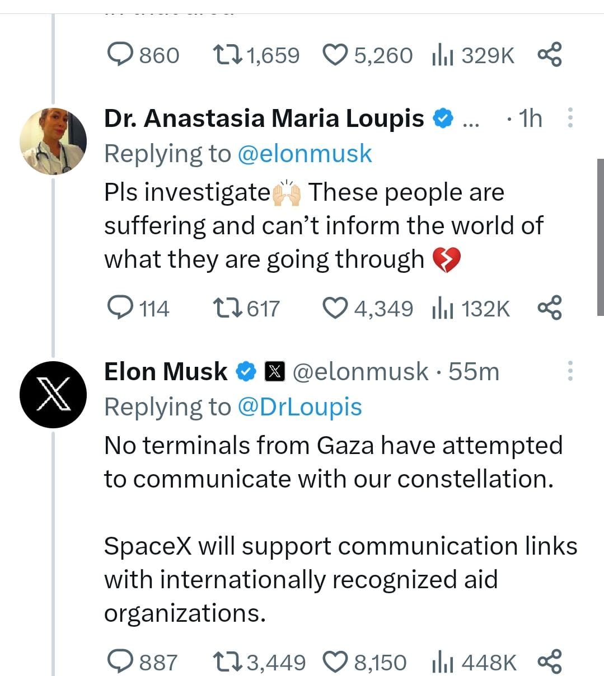Like Elon Musk's tweet with 8,150 likes
This screenshot has width=604, height=676.
(x=336, y=662)
